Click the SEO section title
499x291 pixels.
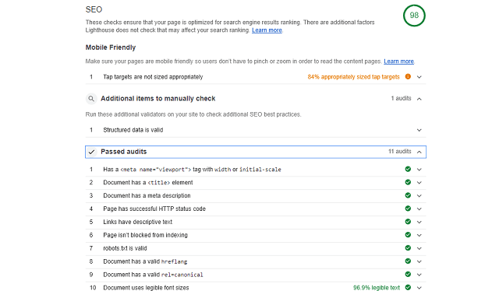point(94,9)
